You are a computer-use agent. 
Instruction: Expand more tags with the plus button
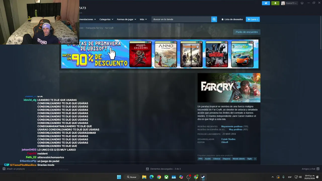[255, 159]
